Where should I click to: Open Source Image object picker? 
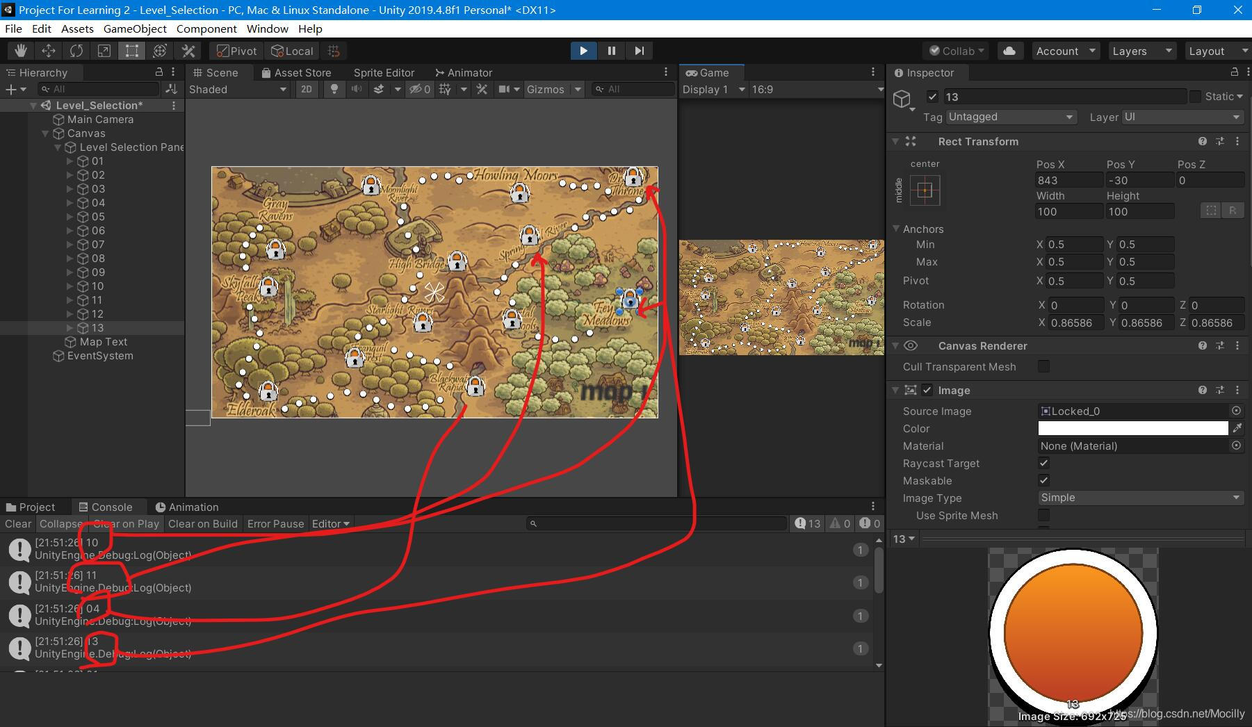(x=1236, y=411)
